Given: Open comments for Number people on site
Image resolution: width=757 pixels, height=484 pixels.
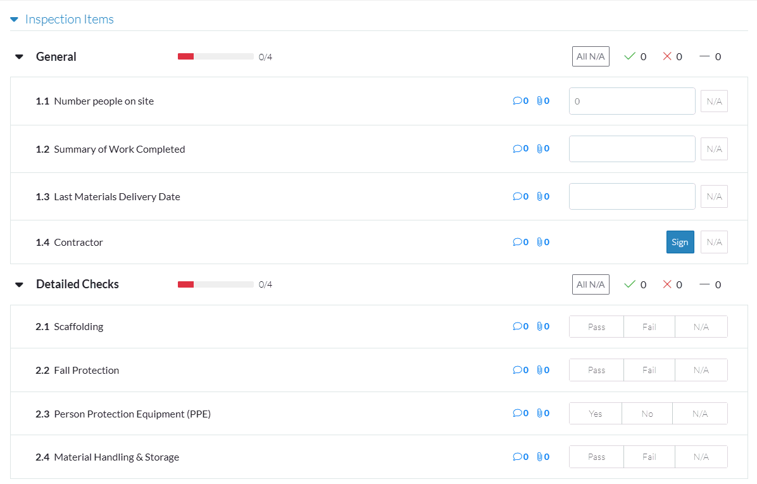Looking at the screenshot, I should pos(520,101).
